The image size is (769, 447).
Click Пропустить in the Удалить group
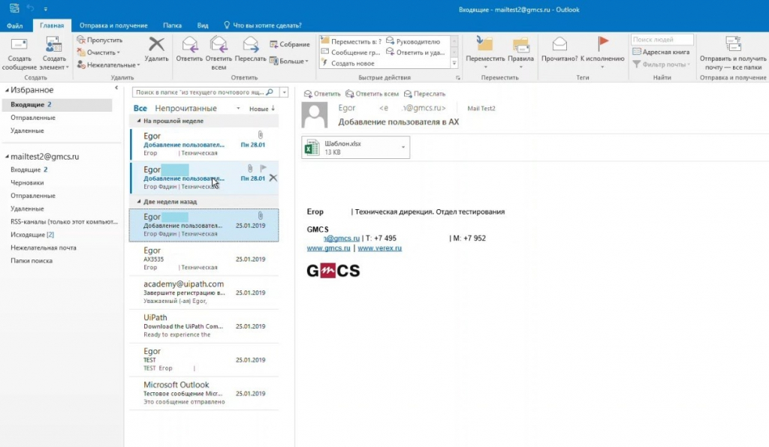[100, 40]
